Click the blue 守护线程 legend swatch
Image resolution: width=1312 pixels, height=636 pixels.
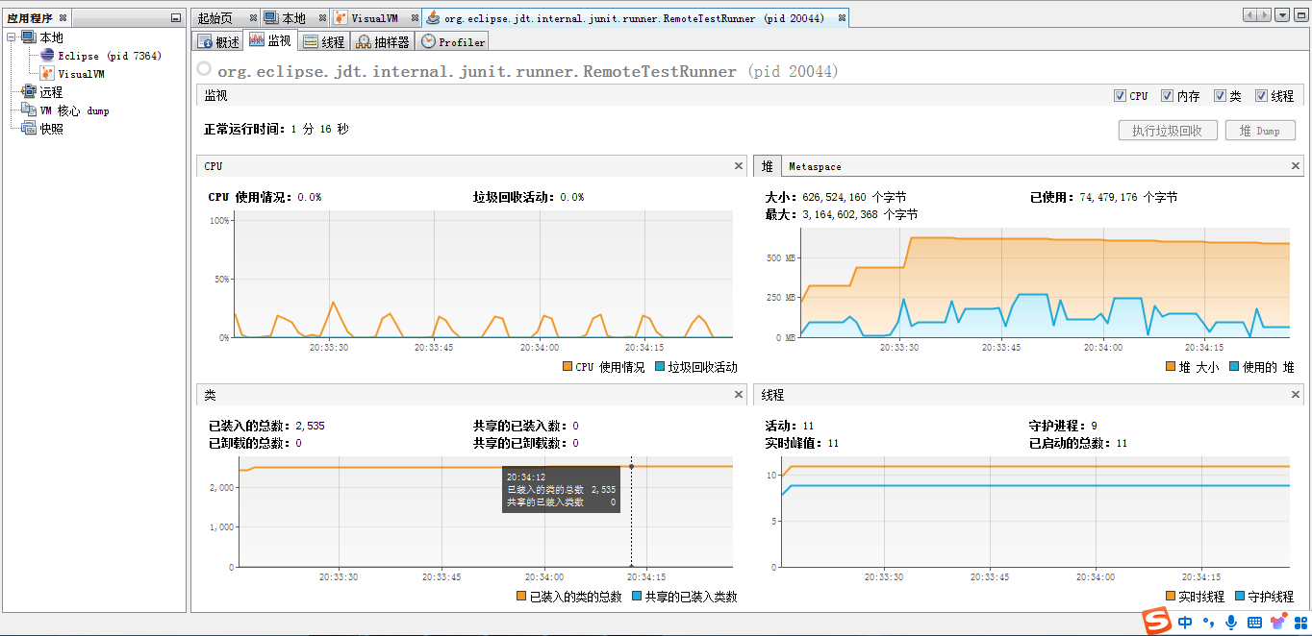[x=1239, y=597]
